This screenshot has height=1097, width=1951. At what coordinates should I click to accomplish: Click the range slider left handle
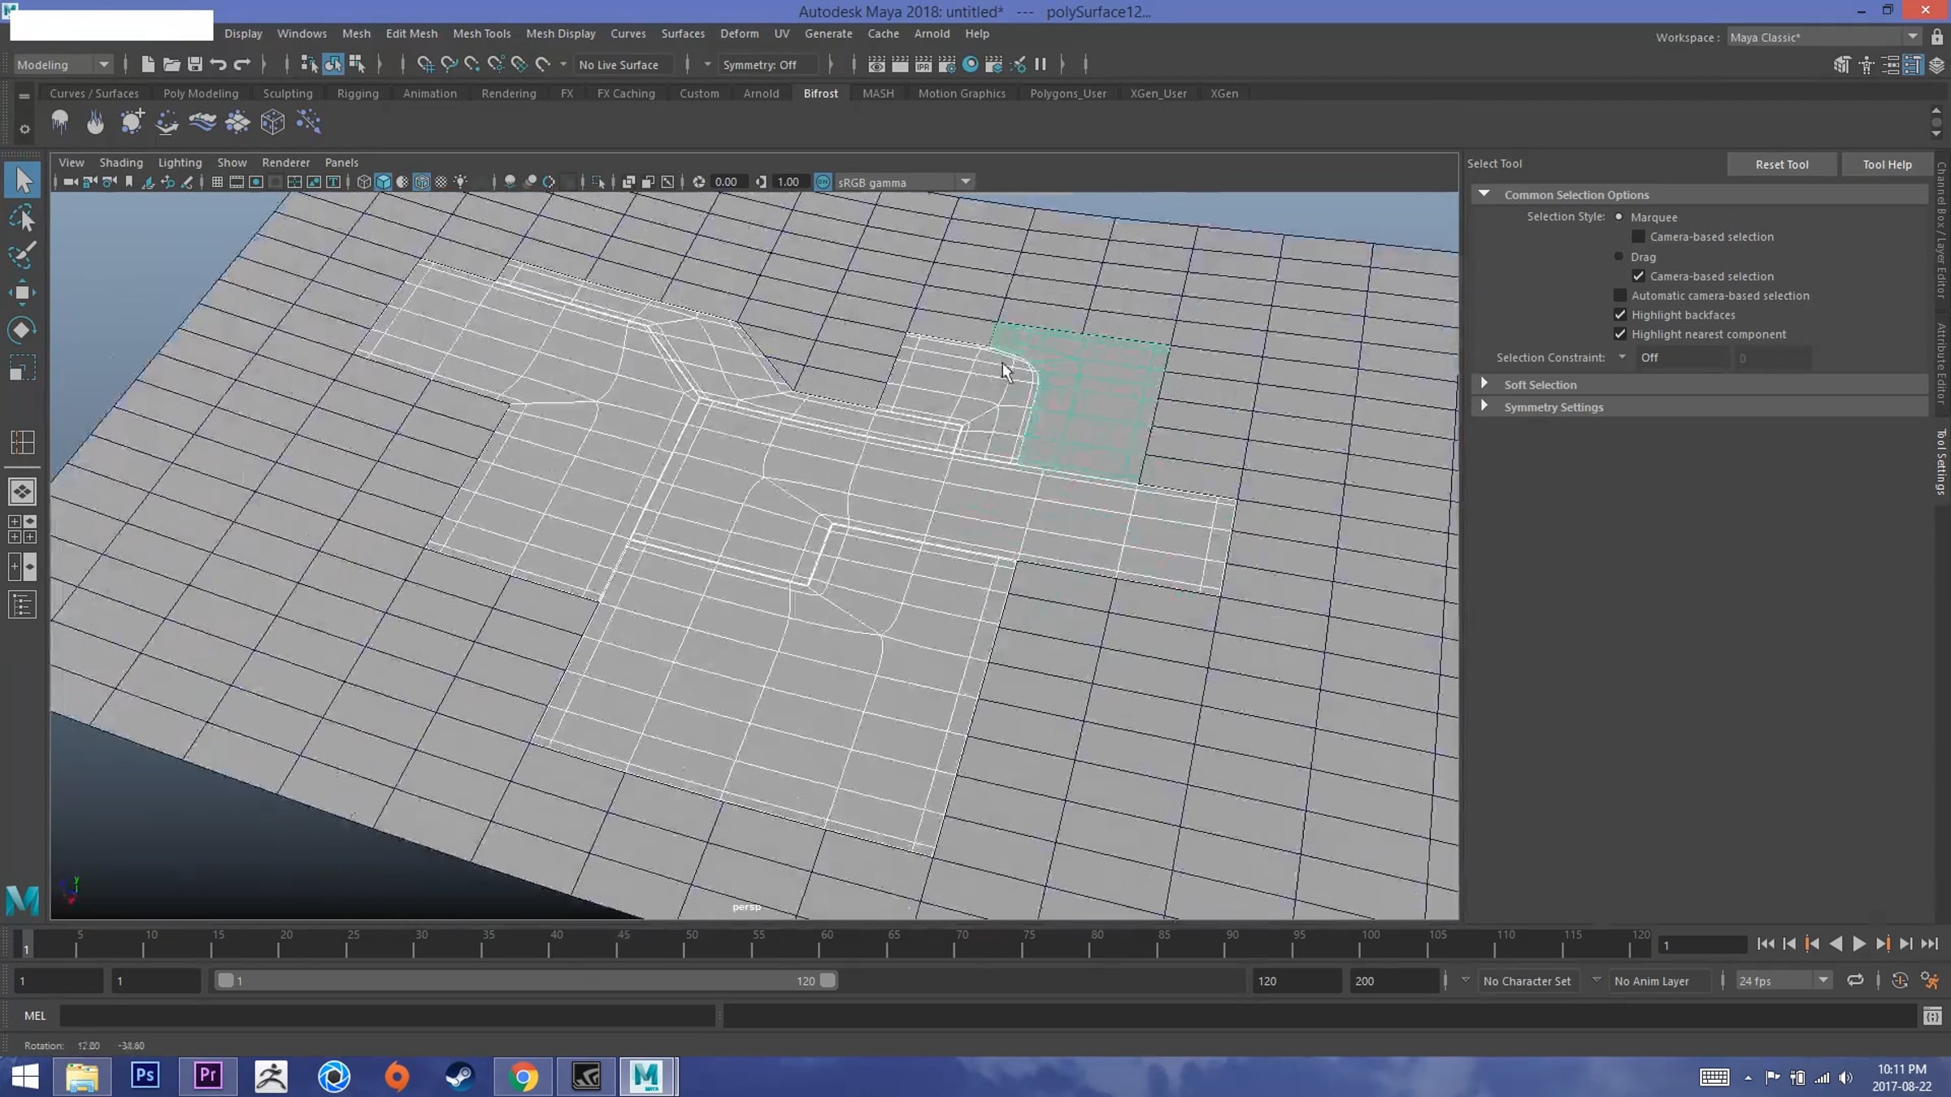tap(226, 981)
